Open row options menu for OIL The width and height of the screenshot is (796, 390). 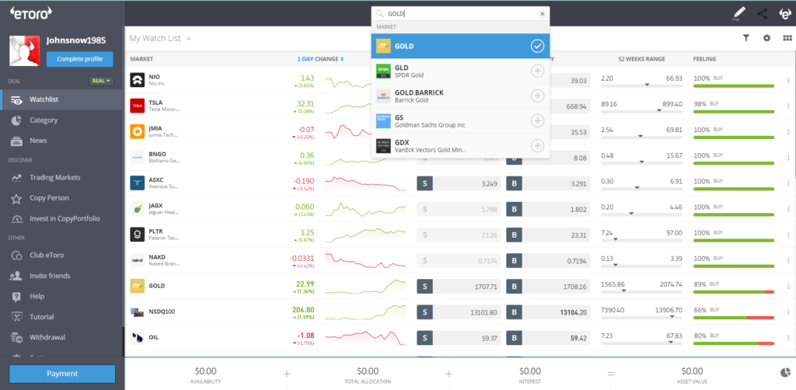(788, 337)
